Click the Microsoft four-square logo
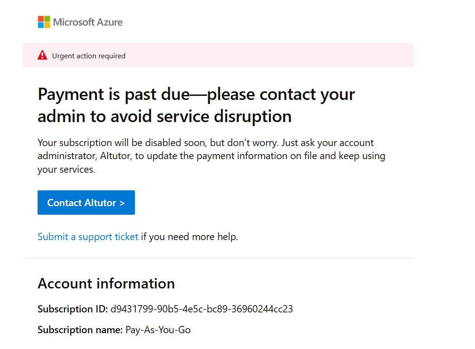Image resolution: width=475 pixels, height=349 pixels. coord(44,22)
